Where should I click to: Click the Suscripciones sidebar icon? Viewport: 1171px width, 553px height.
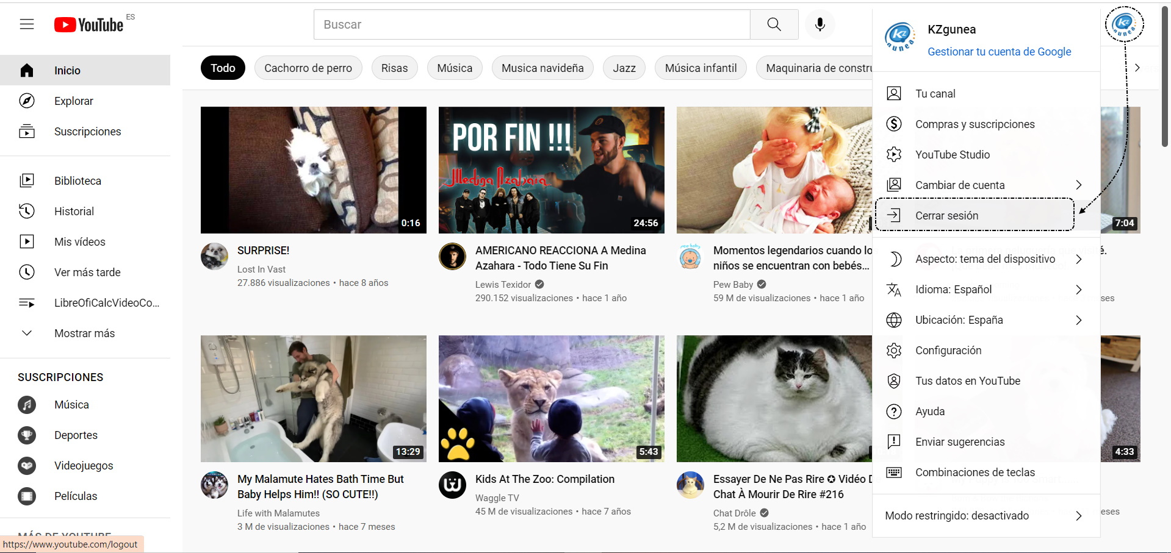click(x=27, y=131)
